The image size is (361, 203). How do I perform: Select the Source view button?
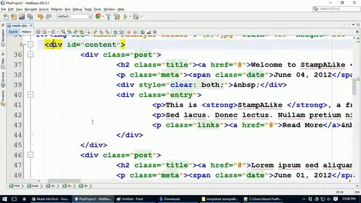tap(13, 32)
